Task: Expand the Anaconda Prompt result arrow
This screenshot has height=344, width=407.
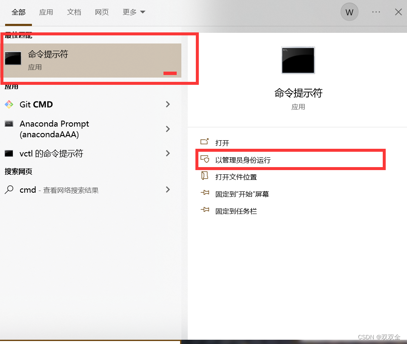Action: 168,129
